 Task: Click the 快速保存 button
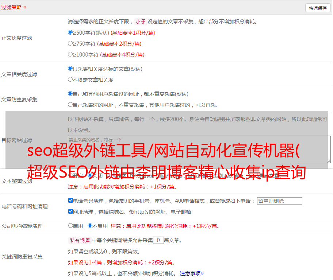click(x=318, y=8)
